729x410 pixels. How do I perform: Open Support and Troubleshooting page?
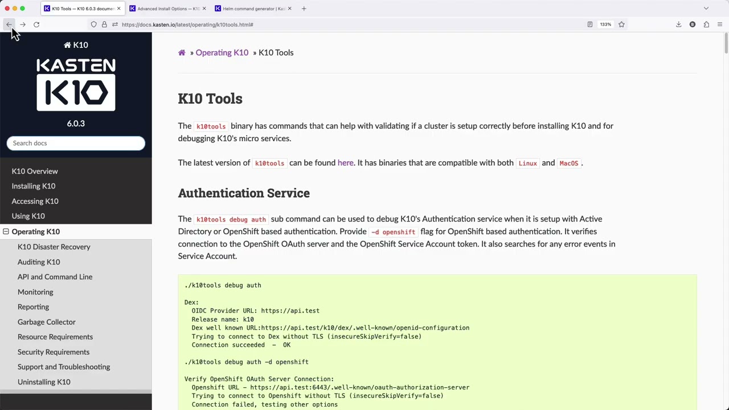[x=64, y=367]
